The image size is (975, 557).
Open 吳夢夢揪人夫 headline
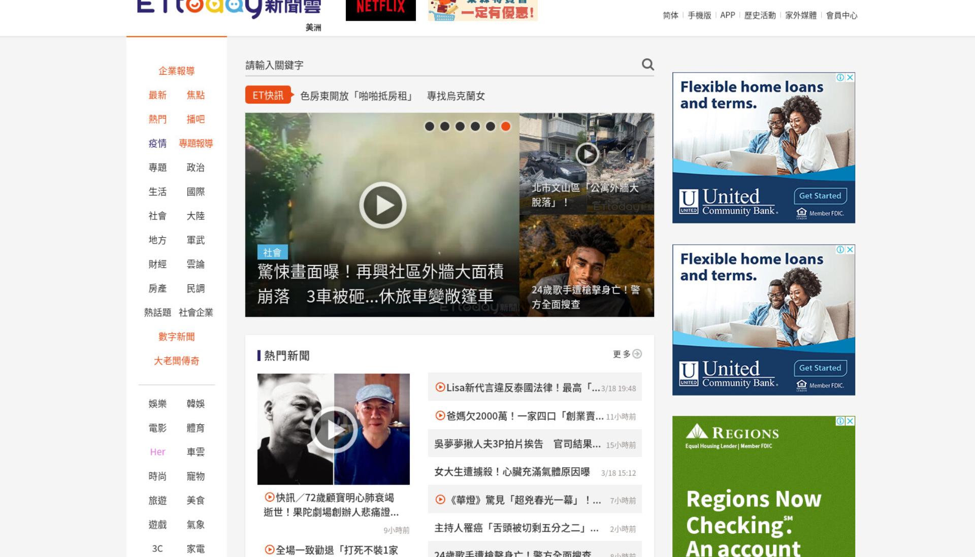coord(517,444)
